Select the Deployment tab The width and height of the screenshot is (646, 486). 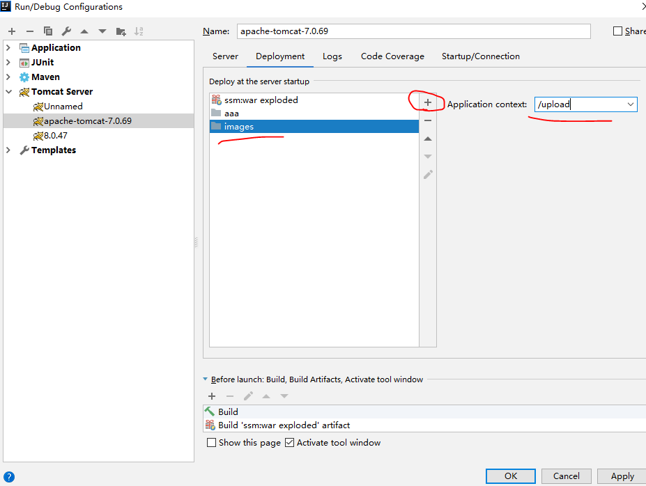point(280,56)
